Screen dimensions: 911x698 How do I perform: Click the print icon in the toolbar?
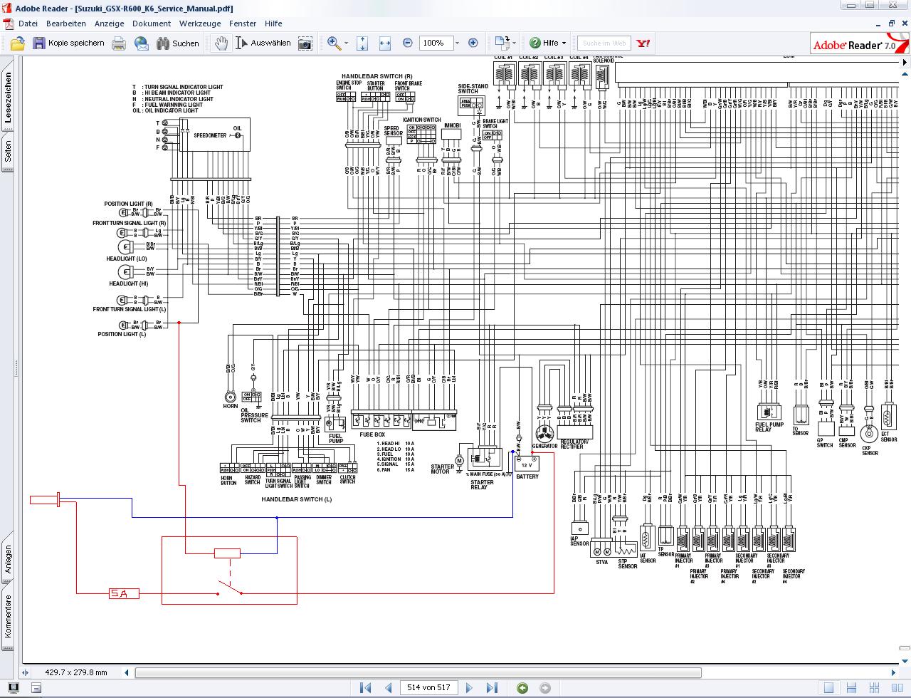119,43
